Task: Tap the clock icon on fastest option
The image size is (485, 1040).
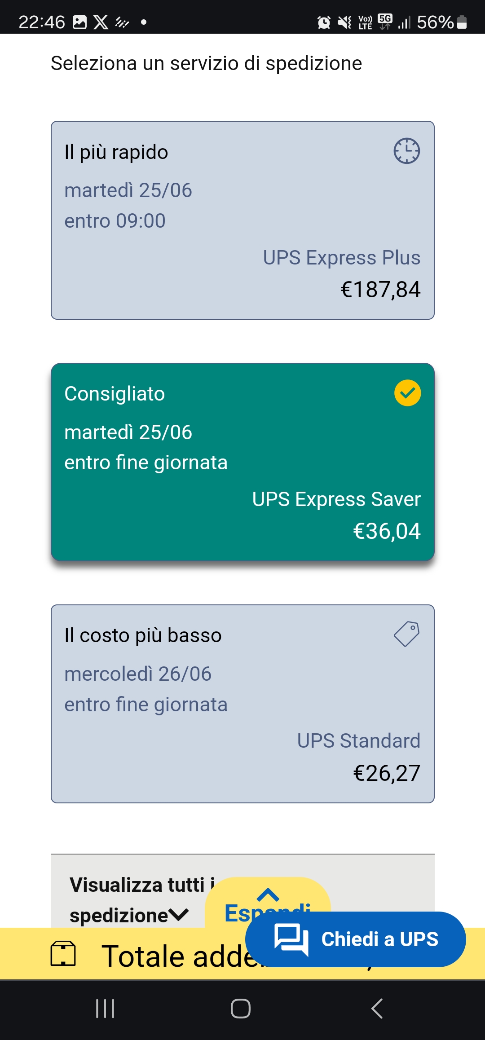Action: pos(407,151)
